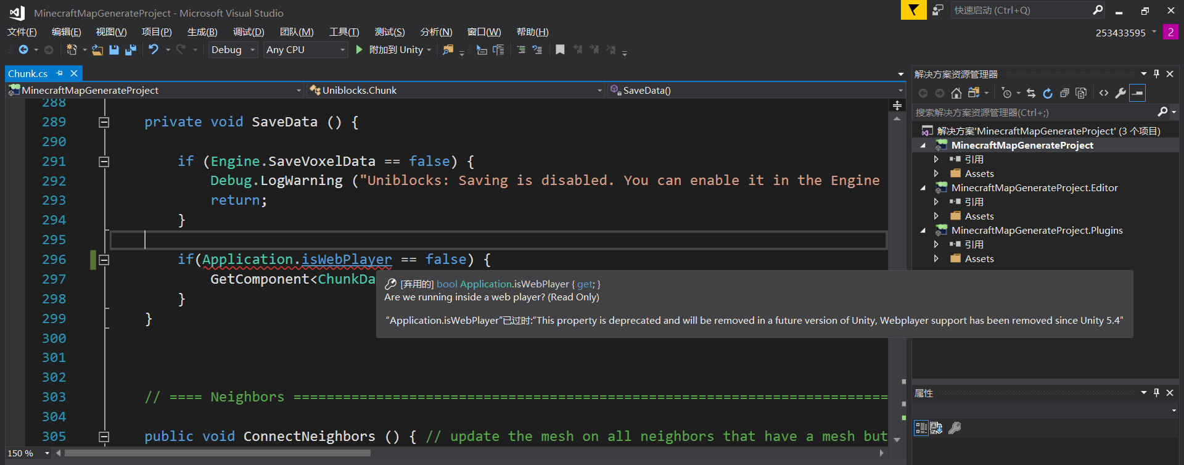Collapse the ConnectNeighbors method outline
This screenshot has height=465, width=1184.
point(104,437)
